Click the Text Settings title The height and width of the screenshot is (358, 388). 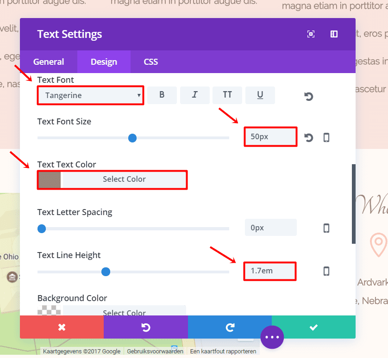pyautogui.click(x=69, y=34)
